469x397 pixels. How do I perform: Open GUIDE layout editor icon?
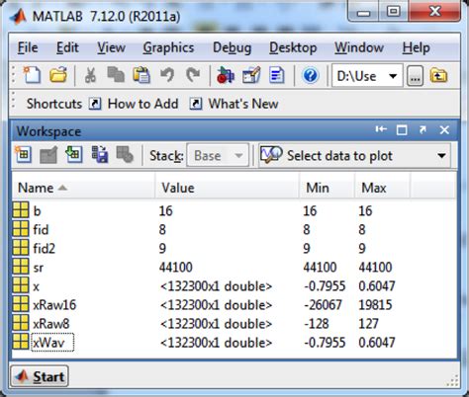pyautogui.click(x=251, y=76)
